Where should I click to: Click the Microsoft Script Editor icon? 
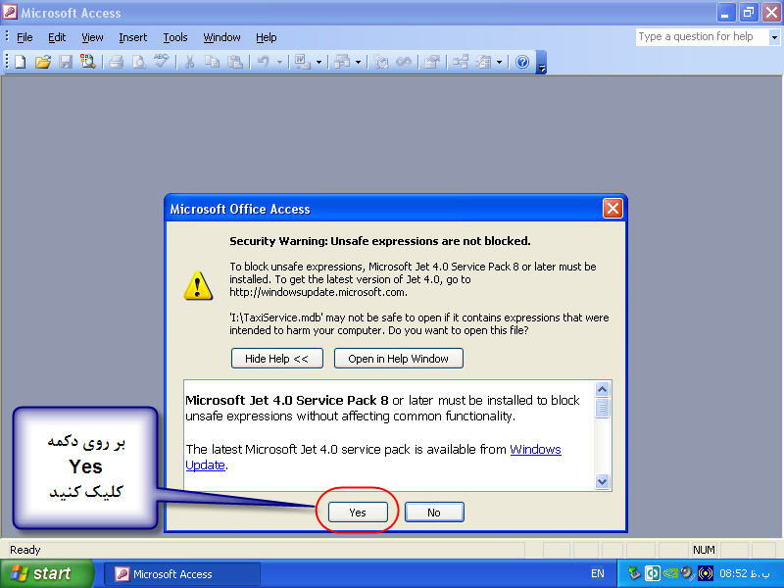(404, 62)
